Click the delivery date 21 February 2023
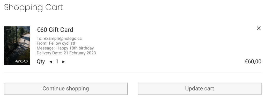Image resolution: width=265 pixels, height=99 pixels. click(80, 53)
